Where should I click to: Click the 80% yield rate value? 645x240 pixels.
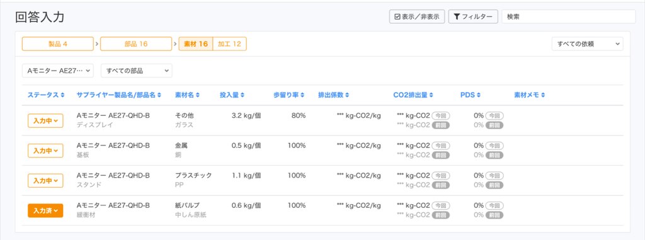tap(299, 116)
